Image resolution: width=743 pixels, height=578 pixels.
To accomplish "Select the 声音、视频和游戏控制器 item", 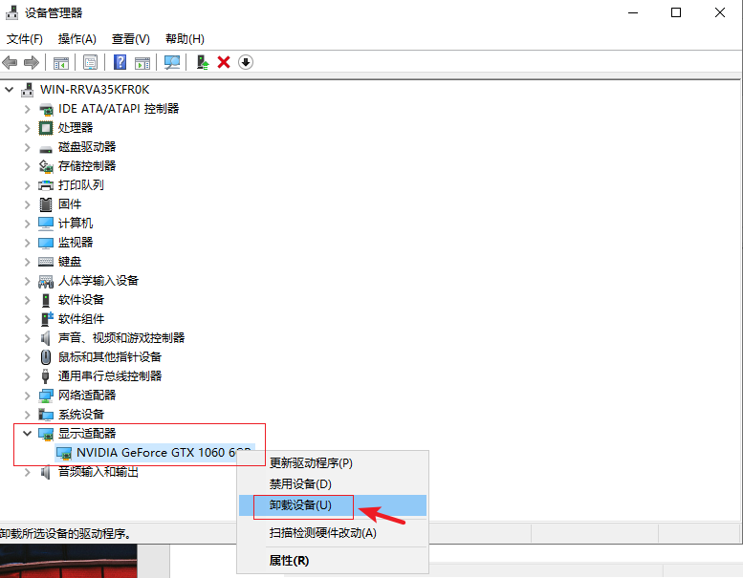I will click(x=121, y=338).
